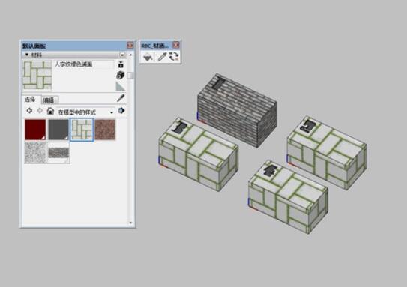
Task: Click the gray brick block in the viewport
Action: point(237,111)
